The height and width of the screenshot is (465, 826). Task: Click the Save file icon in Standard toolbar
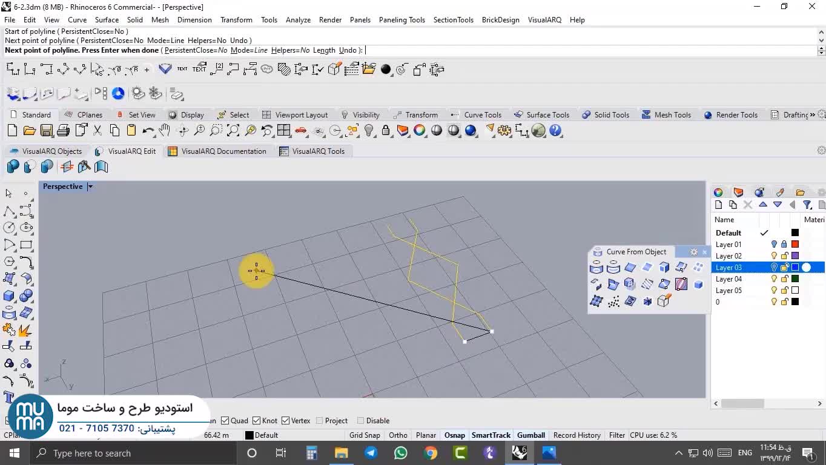46,130
